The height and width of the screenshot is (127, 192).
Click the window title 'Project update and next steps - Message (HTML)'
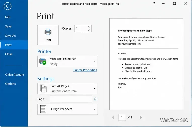pos(90,4)
